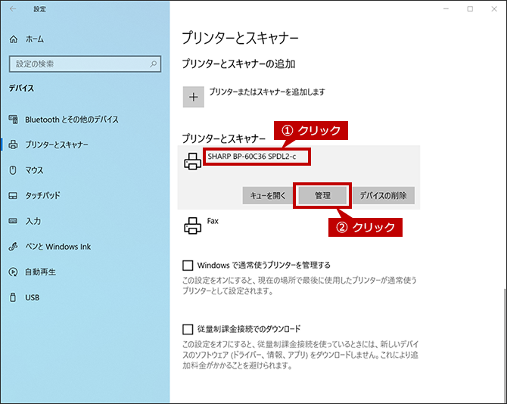Open the タッチパッド settings page
This screenshot has width=507, height=404.
42,195
